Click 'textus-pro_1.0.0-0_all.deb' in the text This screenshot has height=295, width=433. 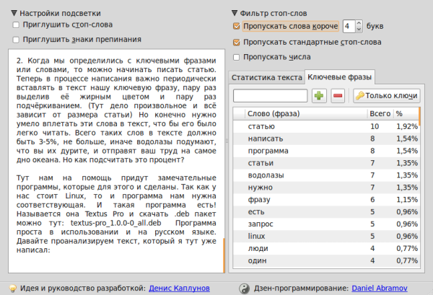click(x=116, y=223)
